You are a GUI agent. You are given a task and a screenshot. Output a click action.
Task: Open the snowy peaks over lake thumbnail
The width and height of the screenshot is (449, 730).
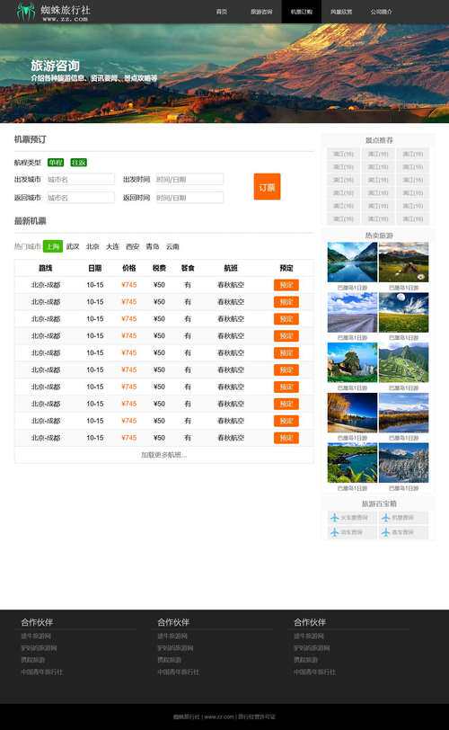[x=403, y=413]
